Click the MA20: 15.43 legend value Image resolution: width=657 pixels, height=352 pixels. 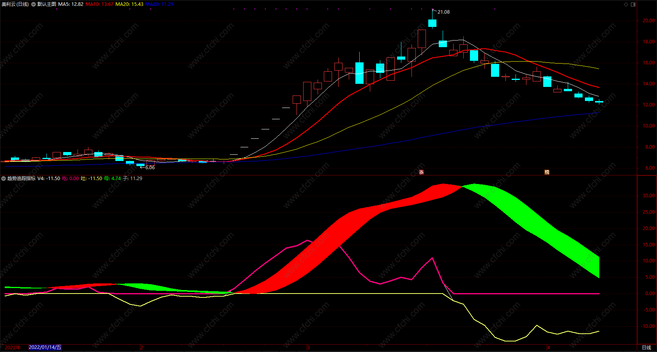(x=129, y=4)
